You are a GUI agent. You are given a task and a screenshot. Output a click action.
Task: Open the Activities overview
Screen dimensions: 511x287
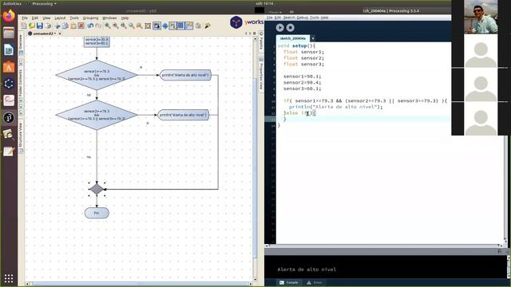click(12, 3)
